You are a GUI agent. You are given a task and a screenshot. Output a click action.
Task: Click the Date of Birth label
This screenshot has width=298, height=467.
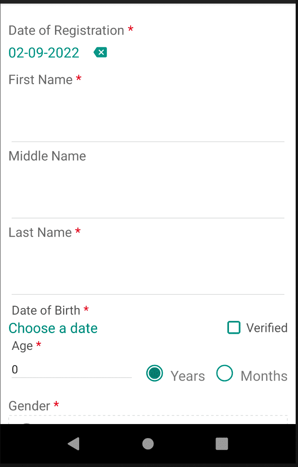(46, 310)
